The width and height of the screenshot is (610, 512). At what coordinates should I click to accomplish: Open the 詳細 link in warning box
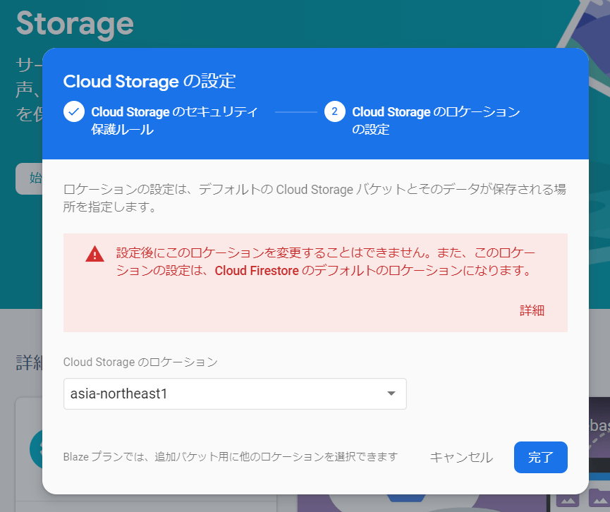point(532,310)
